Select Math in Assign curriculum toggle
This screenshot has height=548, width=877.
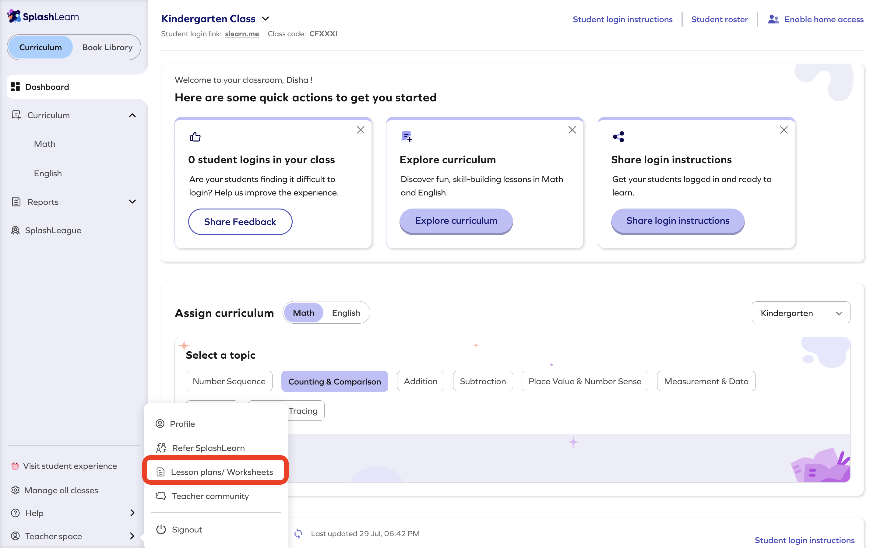click(x=304, y=312)
